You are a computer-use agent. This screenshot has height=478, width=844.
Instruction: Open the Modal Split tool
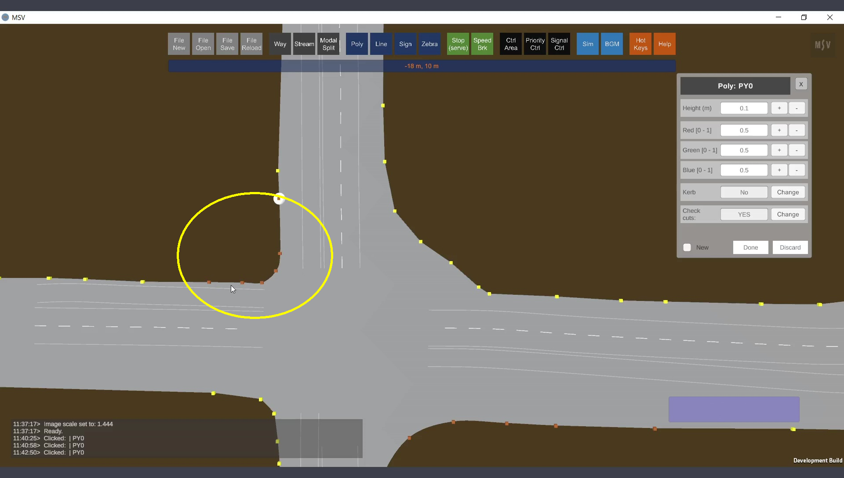[x=328, y=44]
